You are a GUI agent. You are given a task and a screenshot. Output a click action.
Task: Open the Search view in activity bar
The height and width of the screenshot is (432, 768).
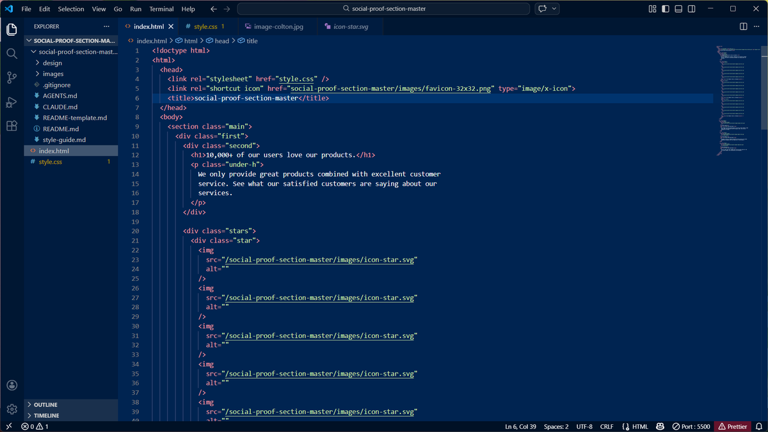tap(12, 53)
